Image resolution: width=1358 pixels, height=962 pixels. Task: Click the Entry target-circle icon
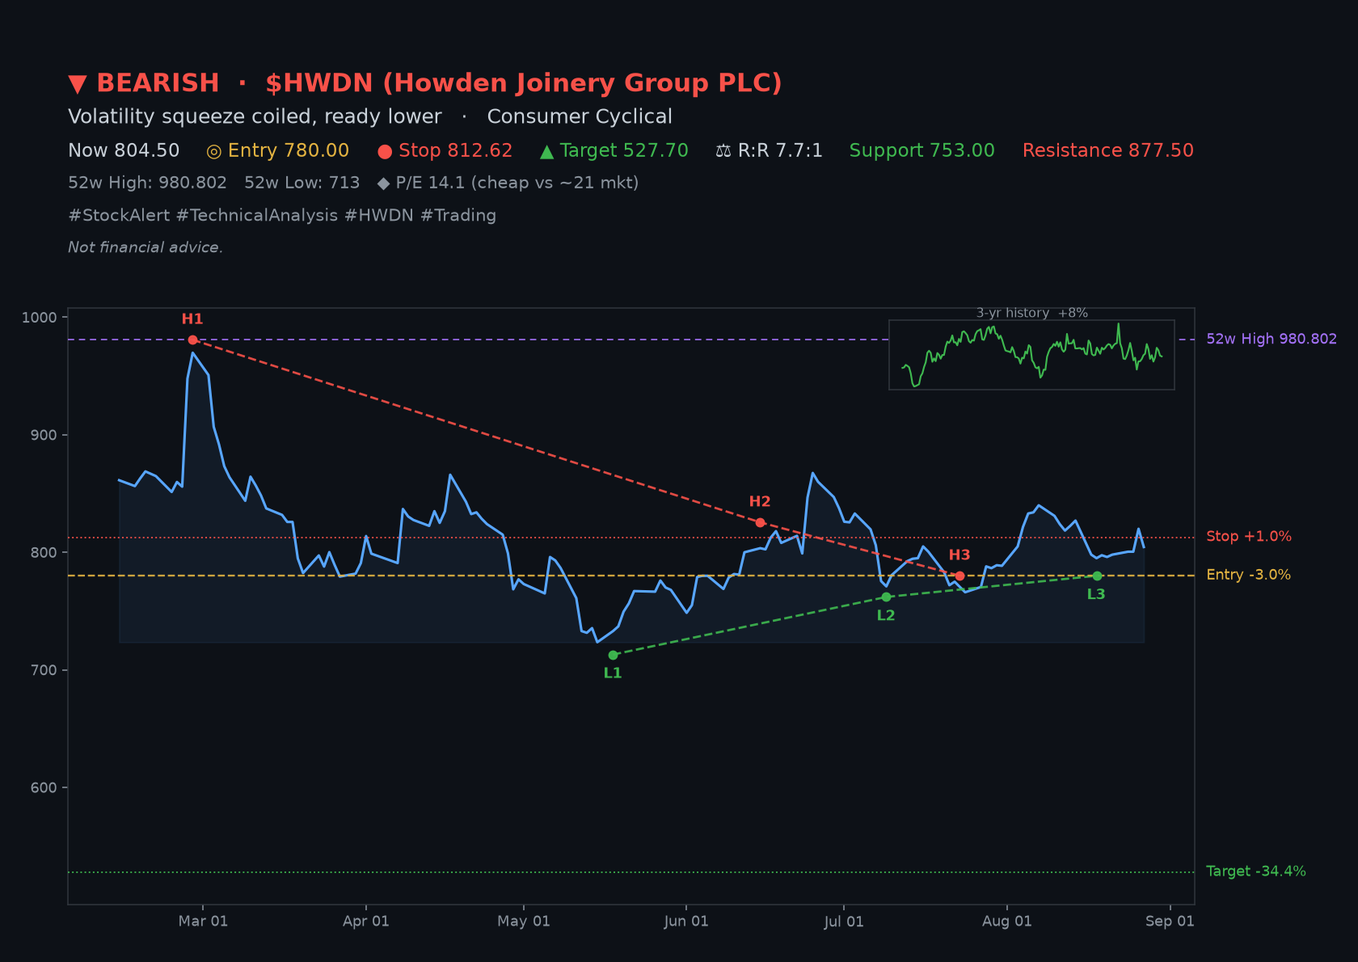click(213, 151)
